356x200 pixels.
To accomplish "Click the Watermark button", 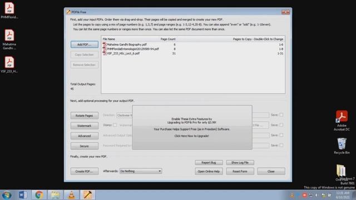I will click(x=84, y=126).
